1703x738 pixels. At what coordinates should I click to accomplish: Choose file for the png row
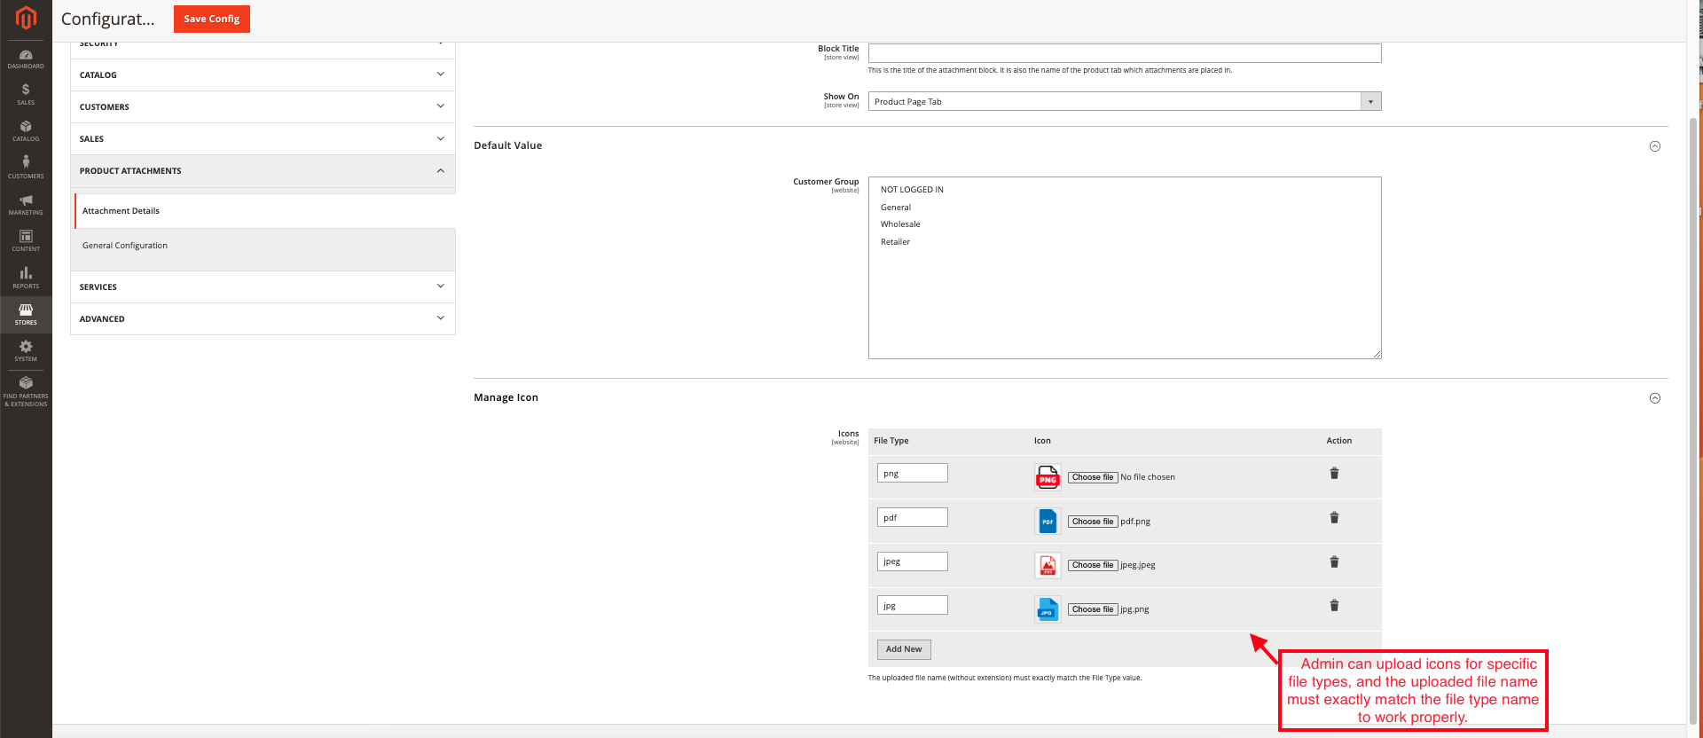1092,477
